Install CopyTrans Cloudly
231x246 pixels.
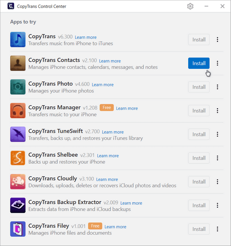click(199, 182)
